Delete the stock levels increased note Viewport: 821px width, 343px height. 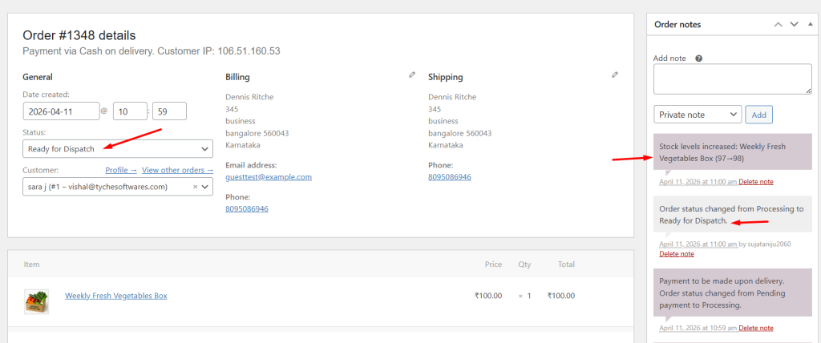pos(756,182)
